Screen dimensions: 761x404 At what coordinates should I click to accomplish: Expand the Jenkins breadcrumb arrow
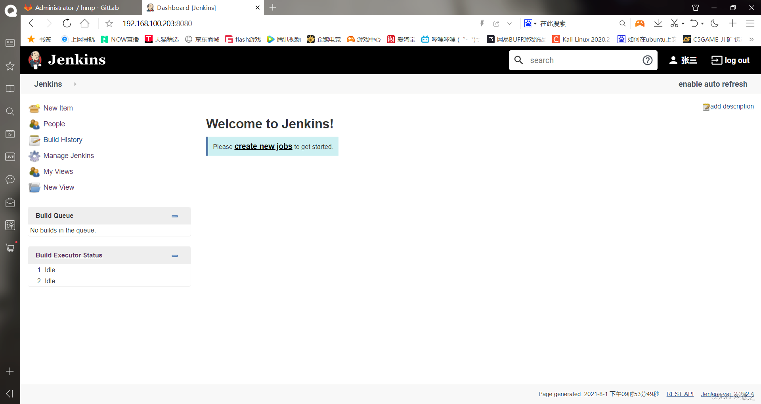point(75,84)
